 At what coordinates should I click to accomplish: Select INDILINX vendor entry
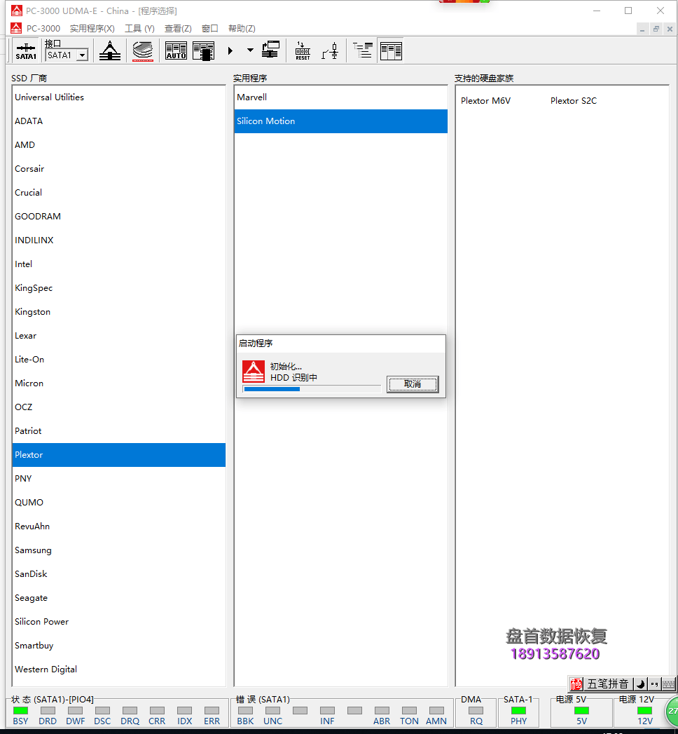point(119,240)
